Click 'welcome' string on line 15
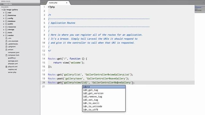 [x=76, y=63]
